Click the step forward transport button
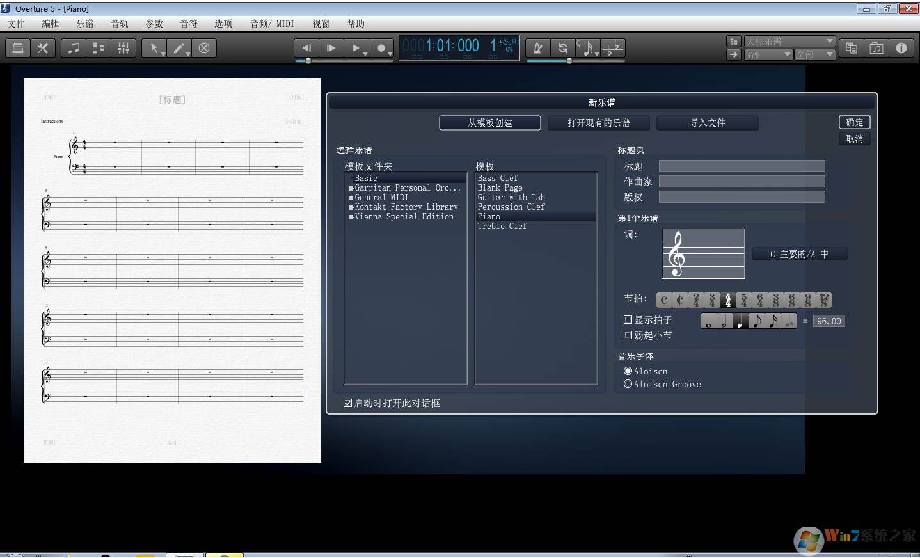Screen dimensions: 920x558 click(x=331, y=48)
